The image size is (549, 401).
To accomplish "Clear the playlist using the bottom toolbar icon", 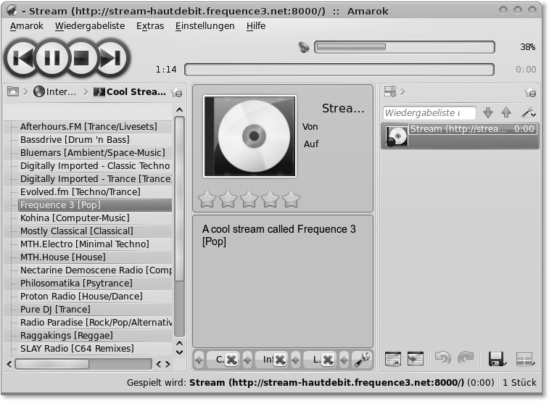I will tap(393, 358).
